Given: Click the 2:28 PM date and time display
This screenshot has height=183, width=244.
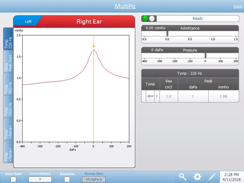Looking at the screenshot, I should (231, 177).
